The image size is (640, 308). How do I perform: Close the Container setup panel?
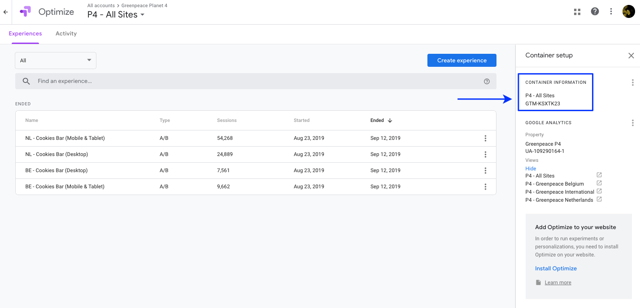[631, 56]
